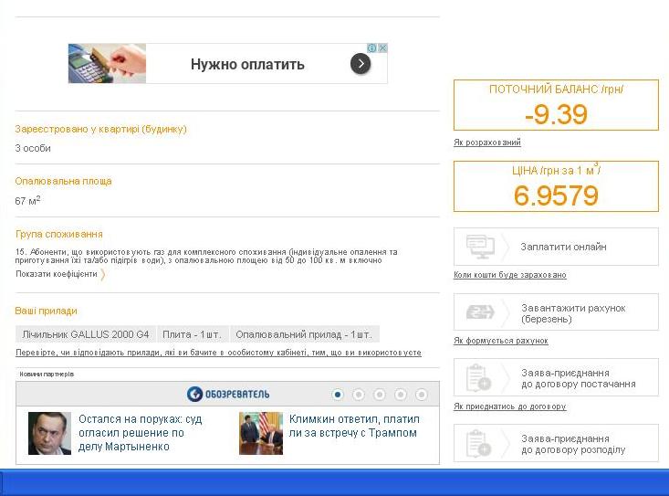Close the ad banner with the X icon
This screenshot has width=669, height=496.
[x=383, y=48]
